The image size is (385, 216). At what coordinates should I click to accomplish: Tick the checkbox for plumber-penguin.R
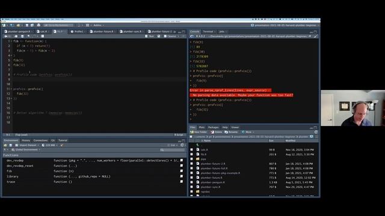191,182
